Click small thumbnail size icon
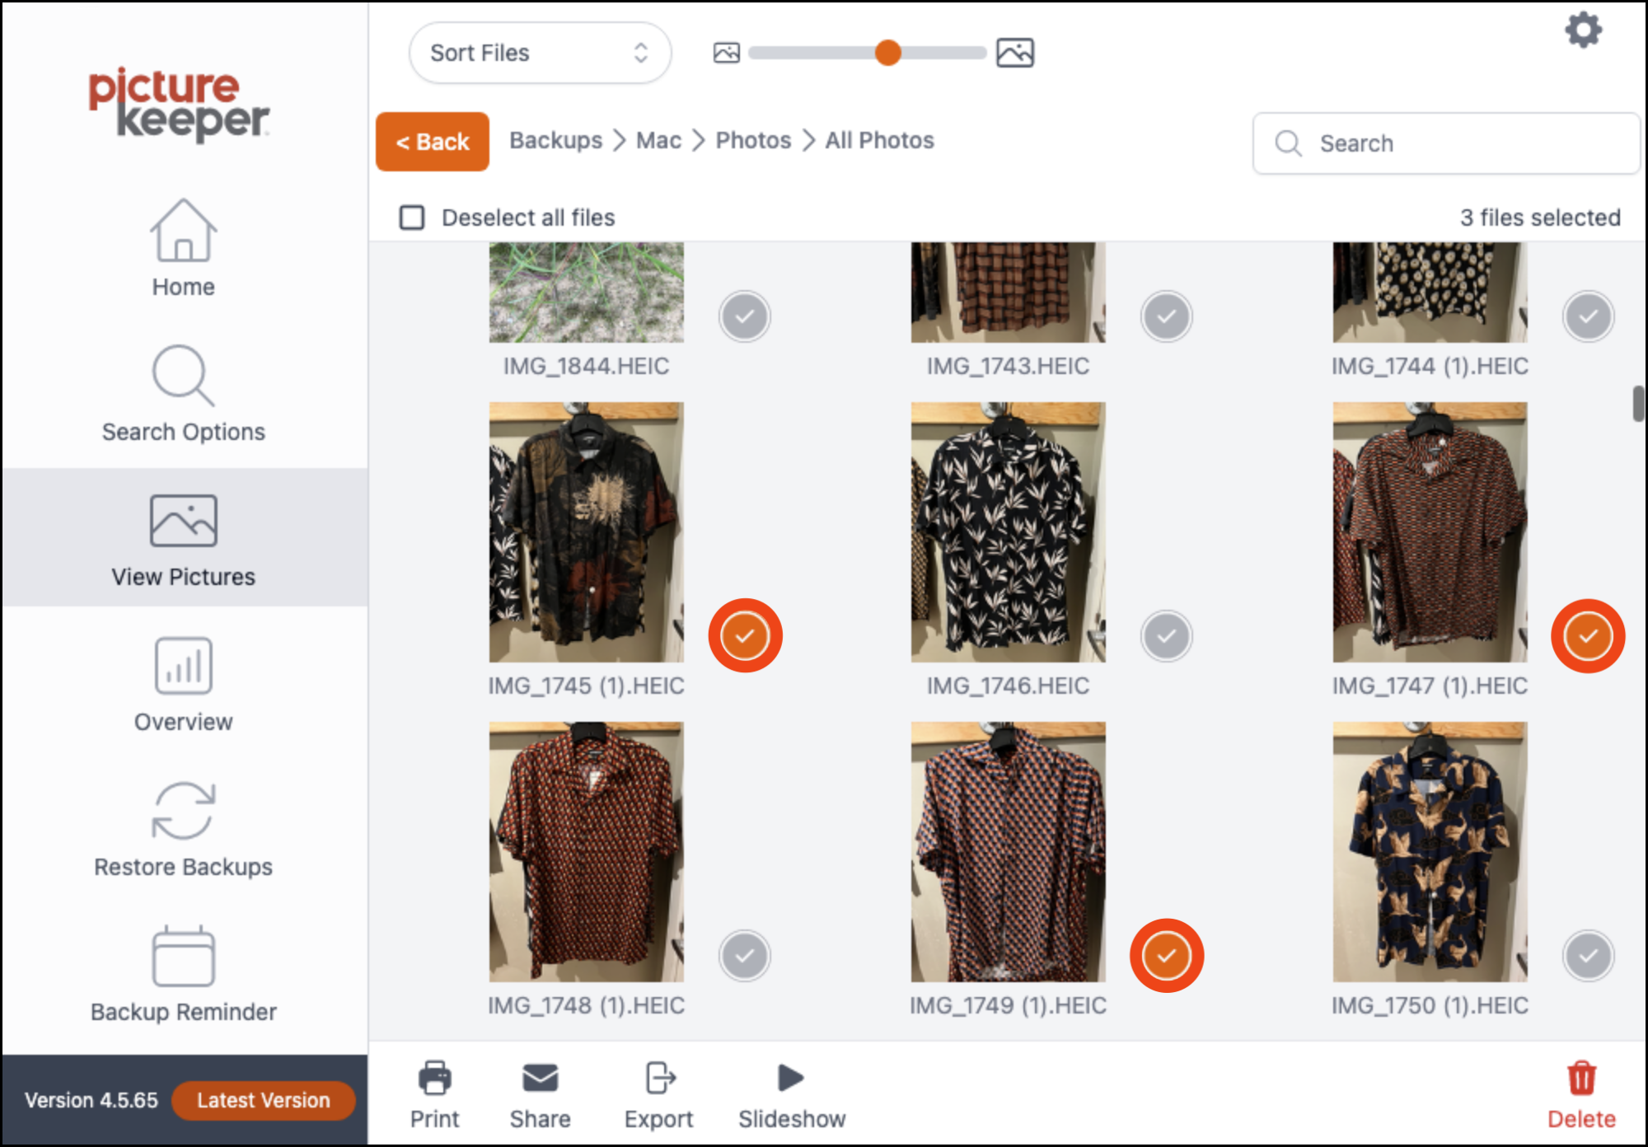 [x=726, y=53]
